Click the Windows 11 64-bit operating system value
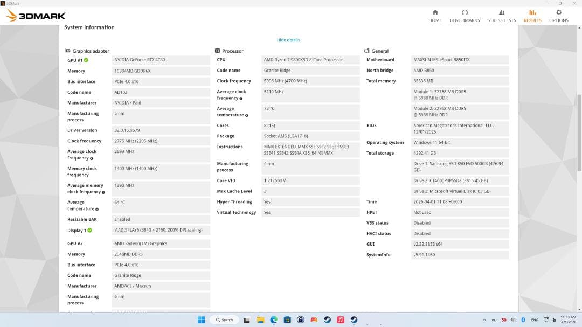The height and width of the screenshot is (327, 582). 460,143
